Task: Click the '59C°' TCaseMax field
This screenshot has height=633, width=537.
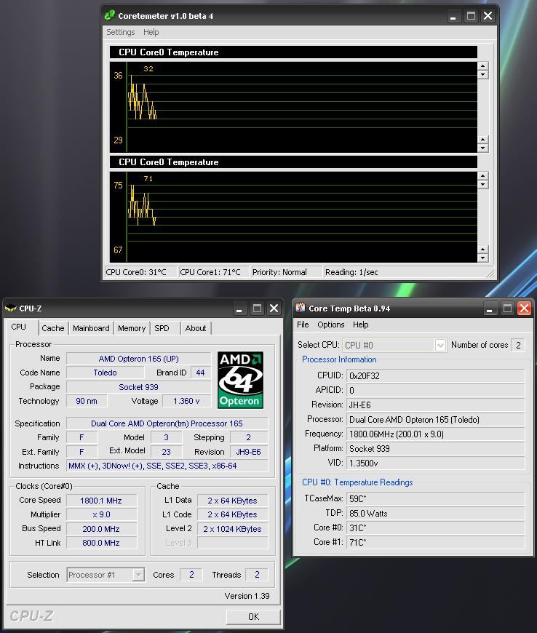Action: coord(436,498)
